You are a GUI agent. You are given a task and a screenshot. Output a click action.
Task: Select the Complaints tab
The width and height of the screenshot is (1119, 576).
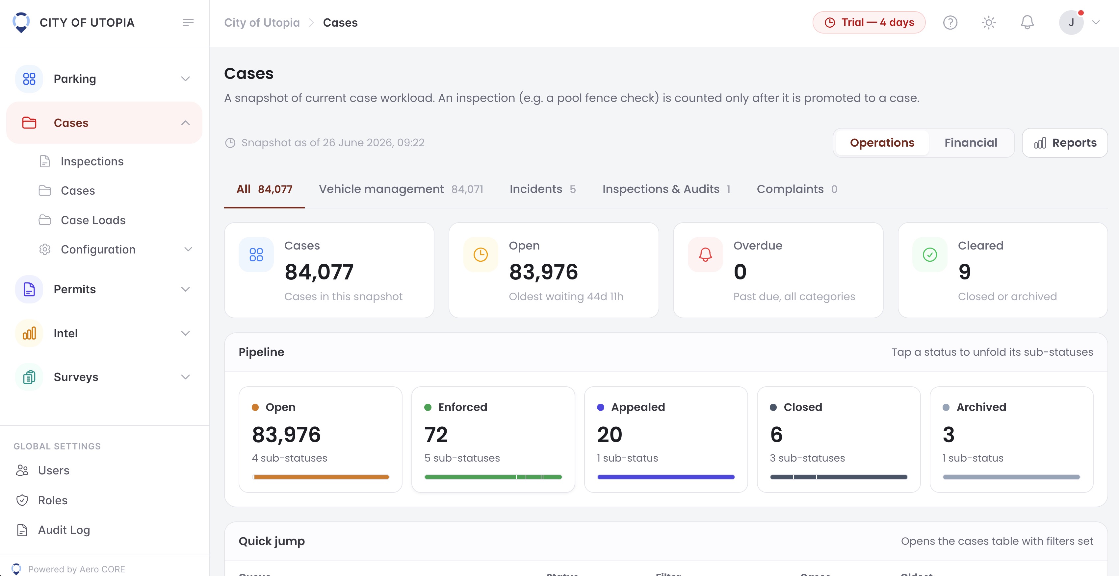pos(797,189)
